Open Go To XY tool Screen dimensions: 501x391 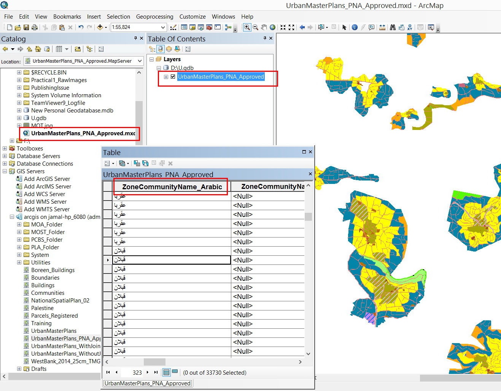click(410, 27)
